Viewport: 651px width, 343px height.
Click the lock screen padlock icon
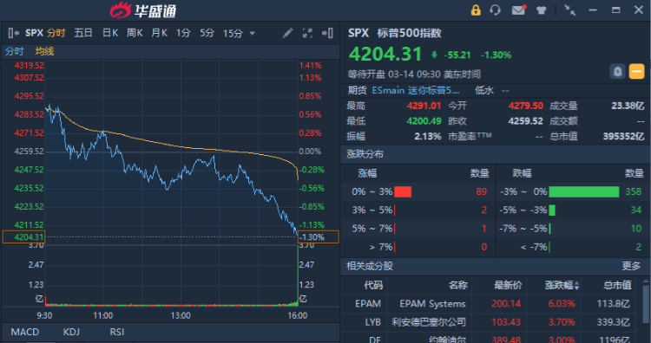click(x=476, y=10)
